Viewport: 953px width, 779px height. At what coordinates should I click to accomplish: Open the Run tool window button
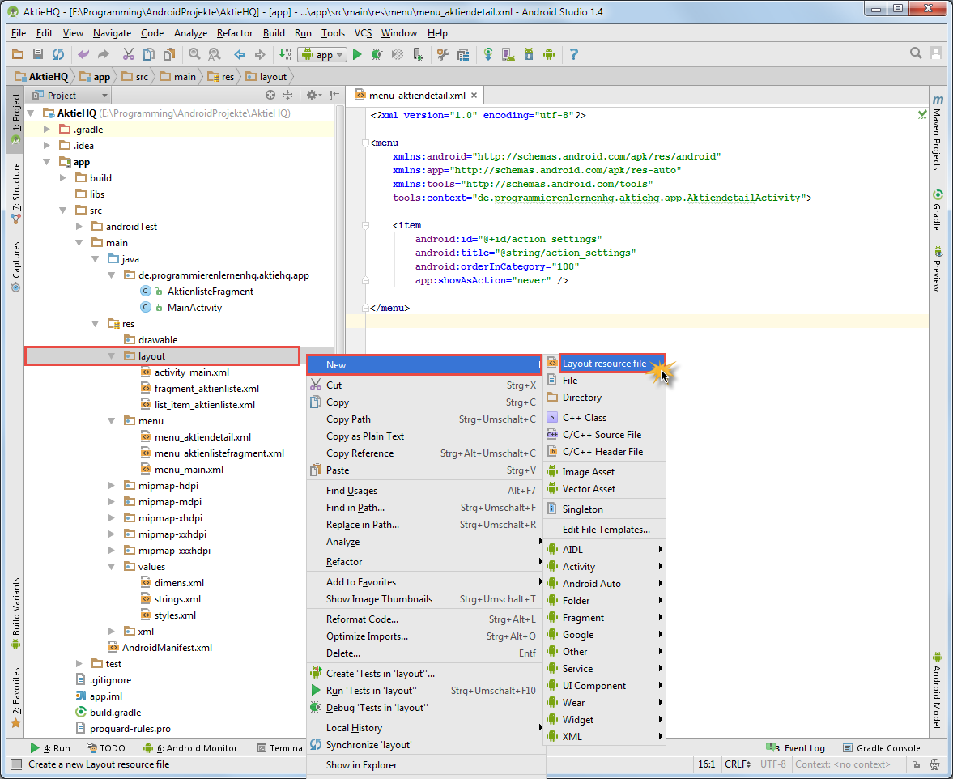coord(50,748)
